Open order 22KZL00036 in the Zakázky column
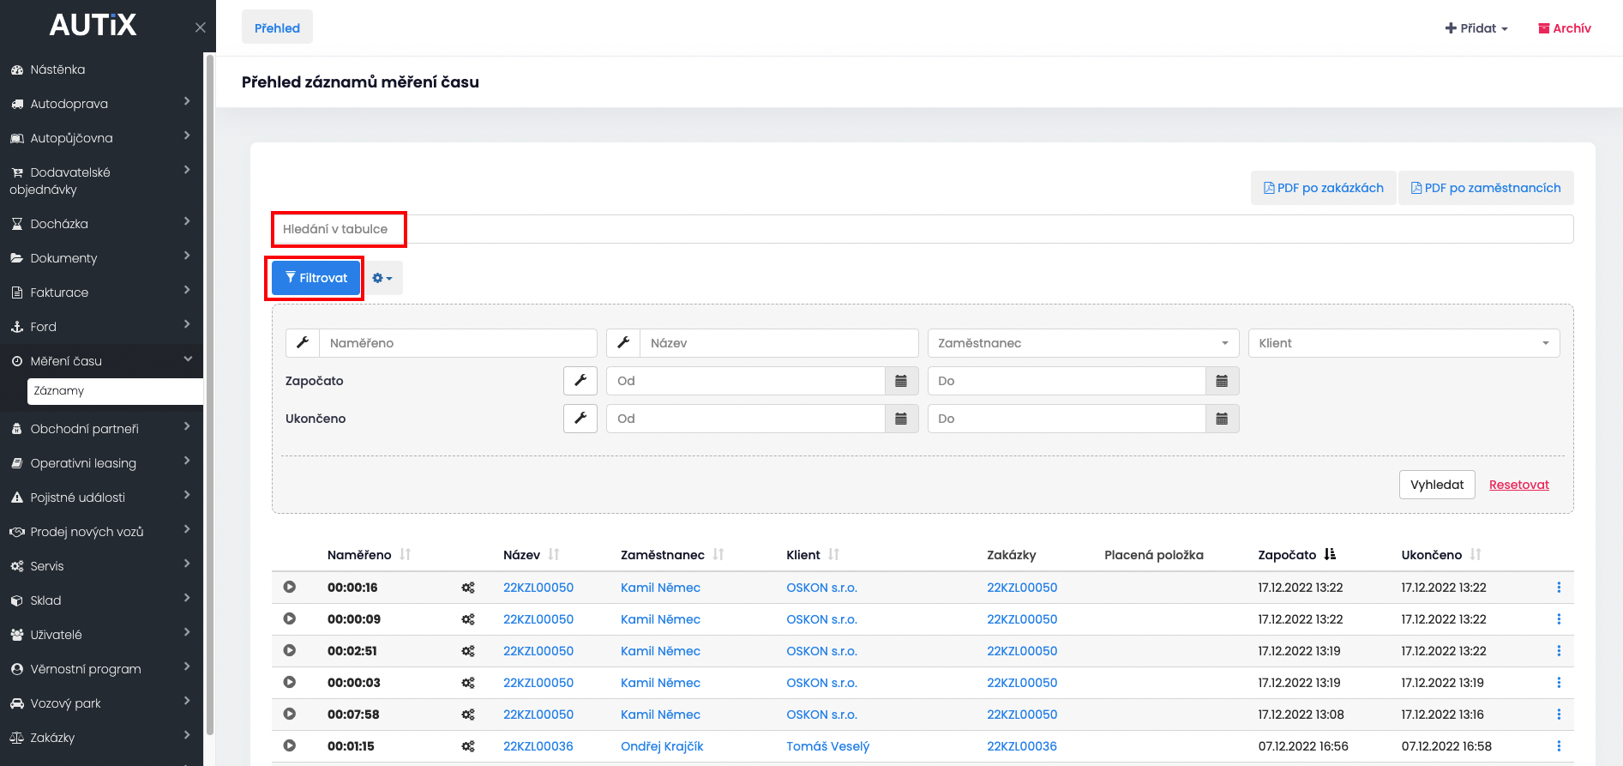 pos(1022,746)
